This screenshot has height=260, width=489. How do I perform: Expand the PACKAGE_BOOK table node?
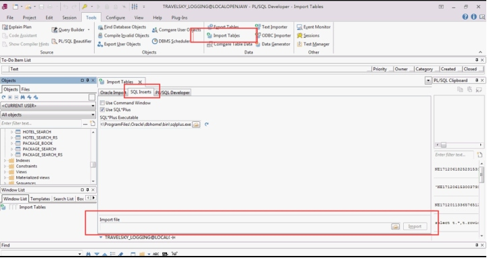coord(12,144)
